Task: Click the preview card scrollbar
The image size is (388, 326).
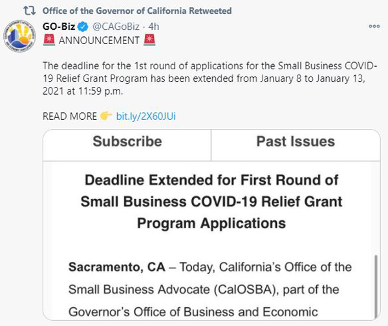Action: [376, 285]
